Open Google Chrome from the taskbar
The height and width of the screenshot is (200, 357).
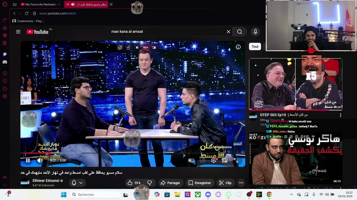point(269,194)
